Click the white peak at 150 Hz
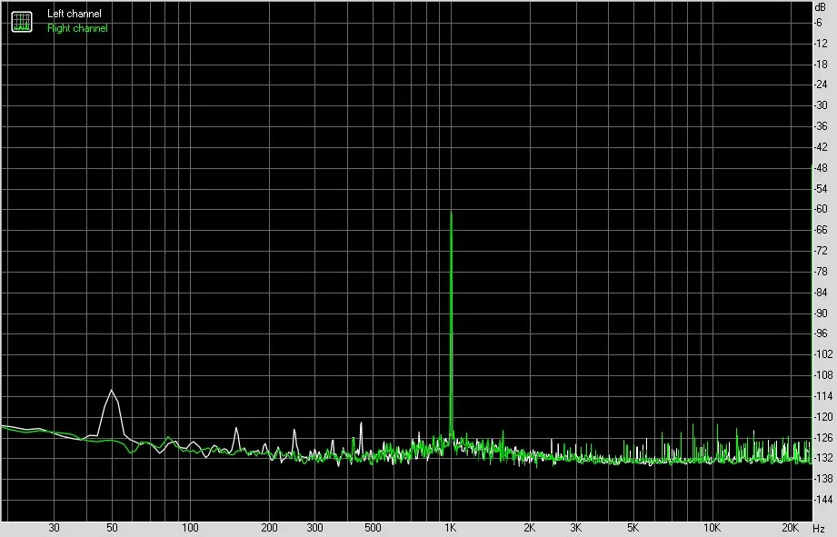 click(236, 429)
